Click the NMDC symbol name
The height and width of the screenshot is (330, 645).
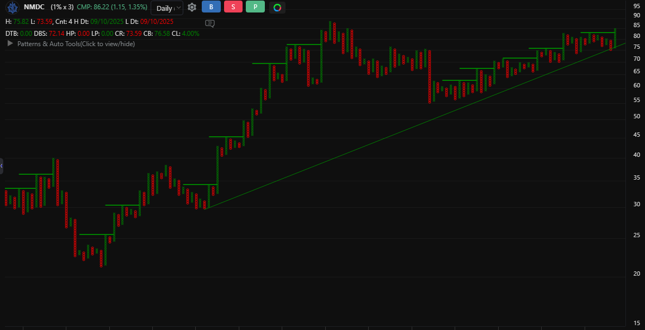coord(34,7)
